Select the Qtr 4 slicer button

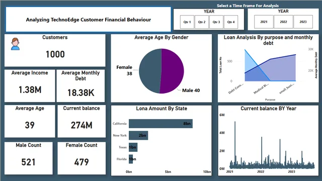tap(231, 22)
